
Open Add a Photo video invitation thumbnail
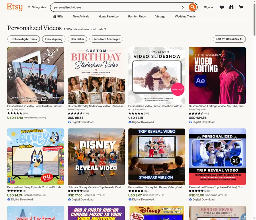pos(96,213)
